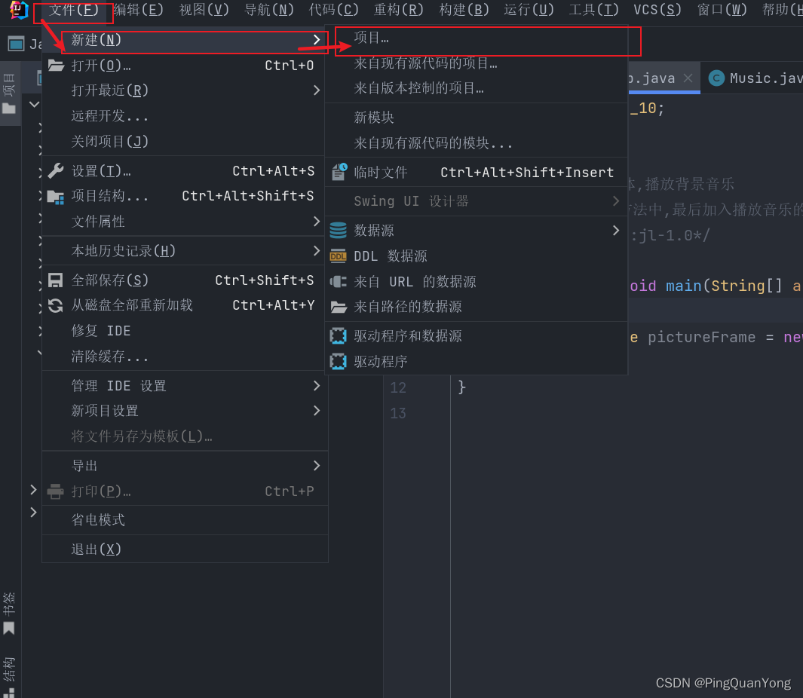Image resolution: width=803 pixels, height=698 pixels.
Task: Select 来自现有源代码的模块...
Action: (477, 143)
